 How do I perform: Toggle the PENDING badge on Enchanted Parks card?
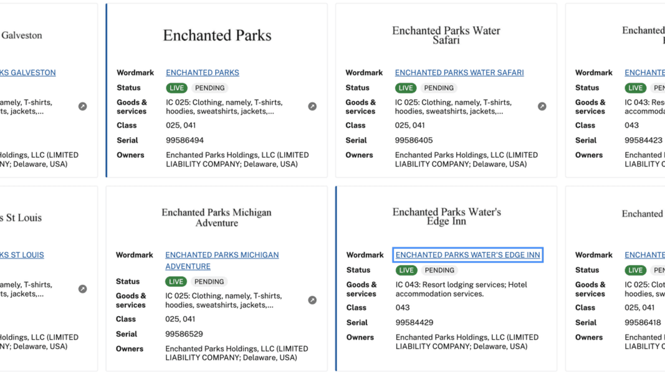pyautogui.click(x=209, y=88)
